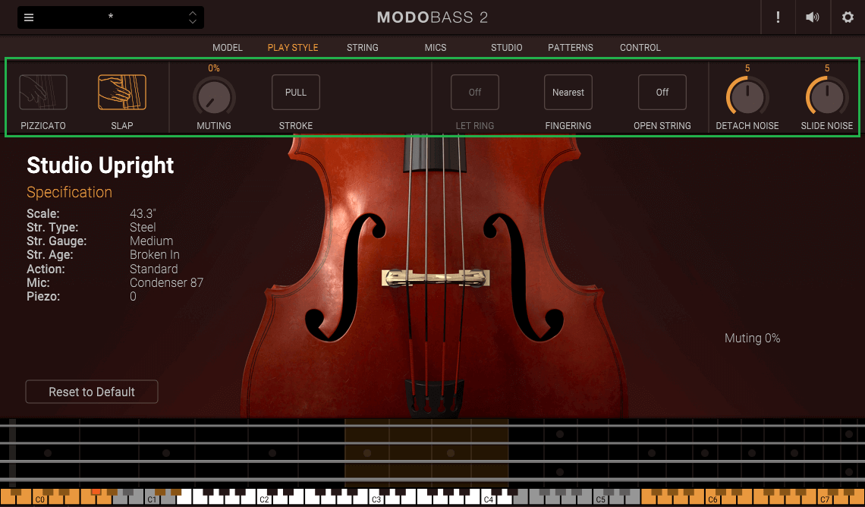Click the Condenser 87 mic value

pos(167,282)
